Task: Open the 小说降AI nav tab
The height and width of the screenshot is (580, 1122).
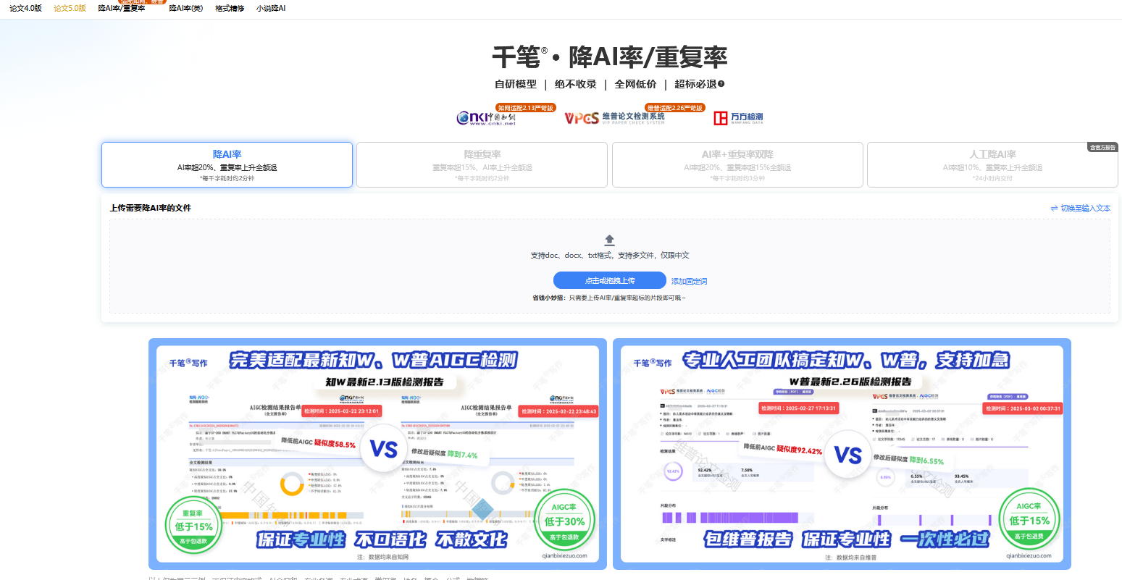Action: (271, 9)
